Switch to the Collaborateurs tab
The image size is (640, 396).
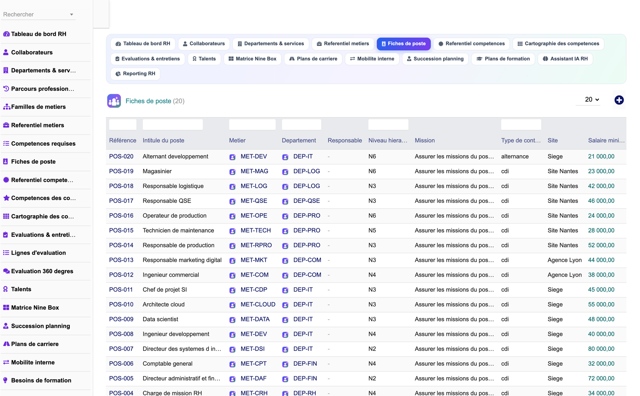pyautogui.click(x=204, y=44)
